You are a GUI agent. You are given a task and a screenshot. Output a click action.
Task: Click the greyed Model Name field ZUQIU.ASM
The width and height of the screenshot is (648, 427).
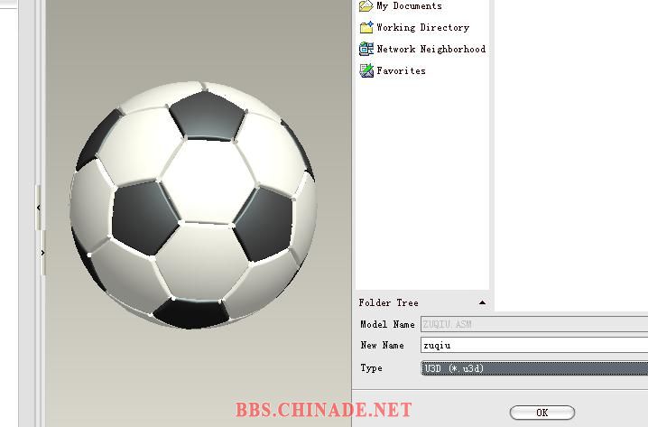click(534, 324)
